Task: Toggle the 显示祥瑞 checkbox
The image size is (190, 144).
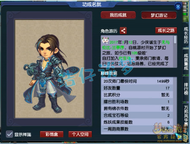Action: tap(9, 134)
